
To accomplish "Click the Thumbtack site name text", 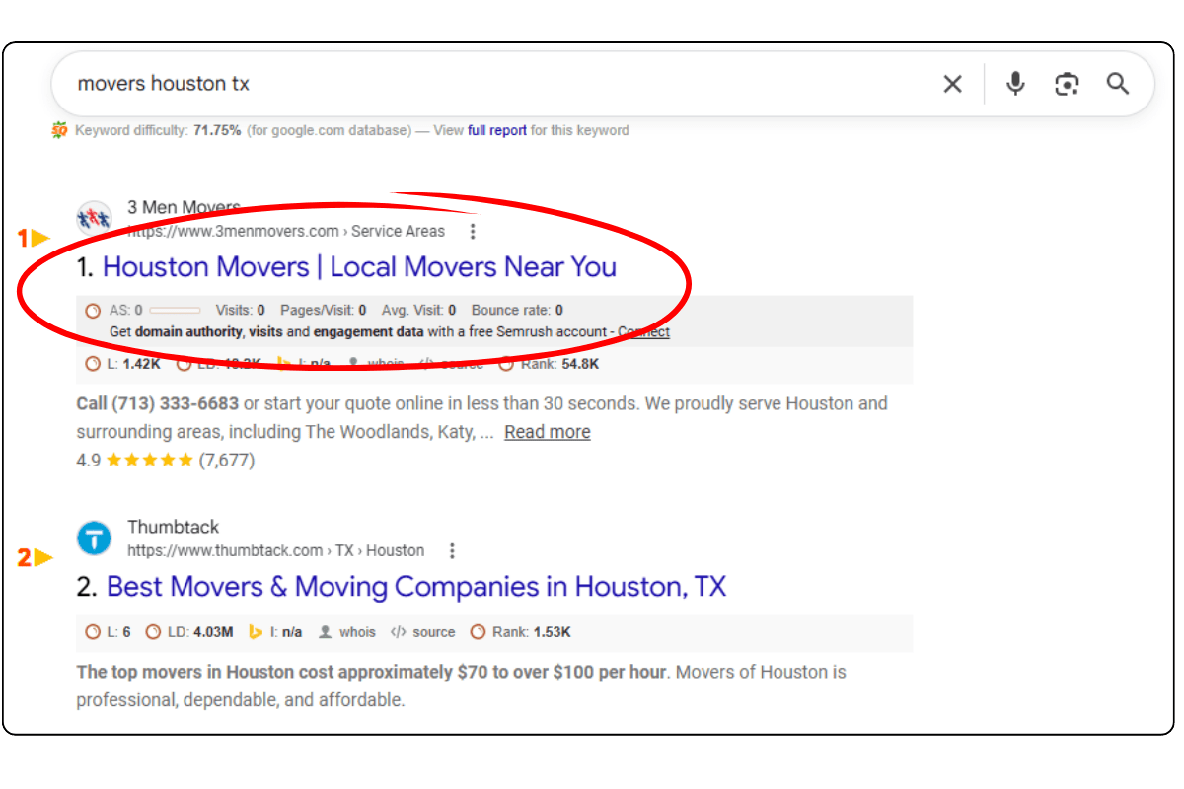I will (x=174, y=527).
